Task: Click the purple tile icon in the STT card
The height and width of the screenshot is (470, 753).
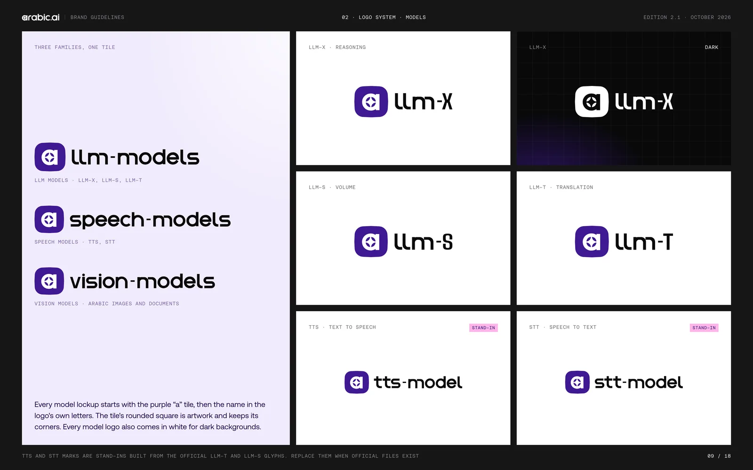Action: pos(577,382)
